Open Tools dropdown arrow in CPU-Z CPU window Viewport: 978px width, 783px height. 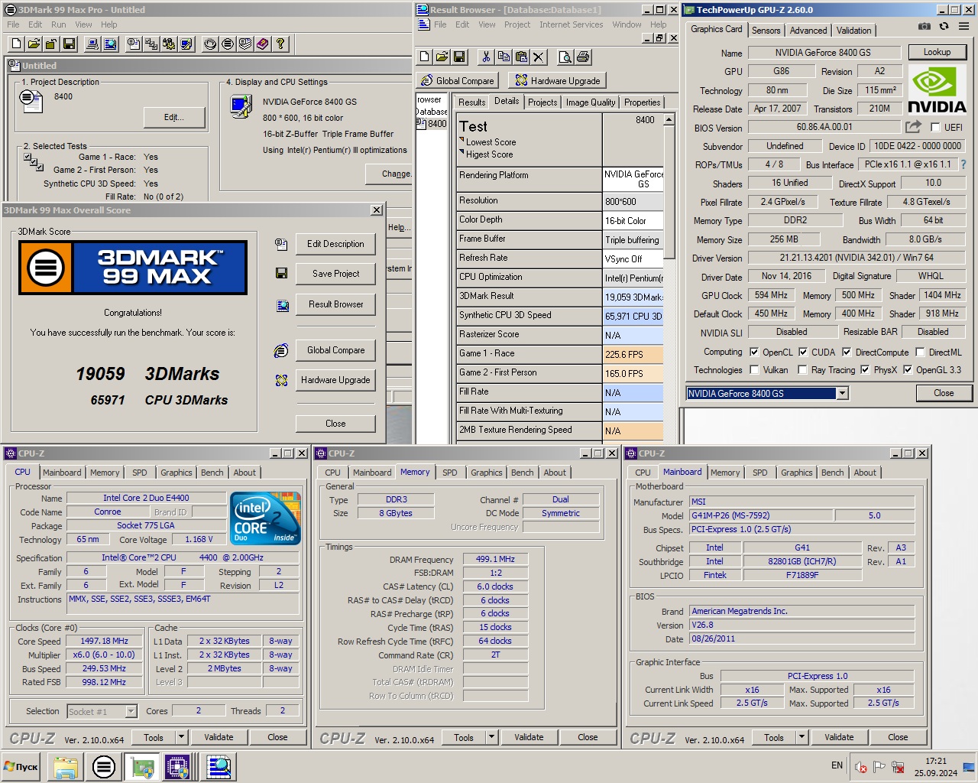click(181, 737)
